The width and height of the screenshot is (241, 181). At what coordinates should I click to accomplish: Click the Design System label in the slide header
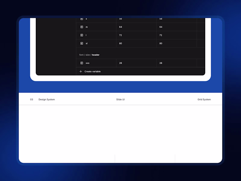pos(47,100)
